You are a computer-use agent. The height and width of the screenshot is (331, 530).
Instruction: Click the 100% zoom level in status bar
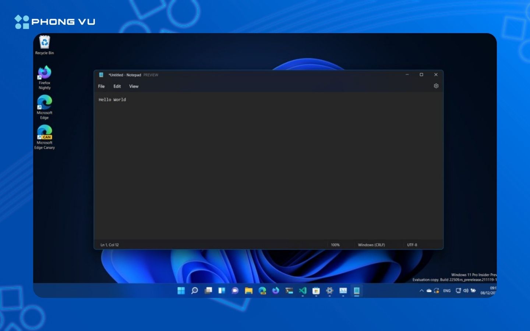click(x=335, y=245)
